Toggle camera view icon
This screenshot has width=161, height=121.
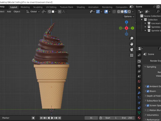[x=131, y=50]
